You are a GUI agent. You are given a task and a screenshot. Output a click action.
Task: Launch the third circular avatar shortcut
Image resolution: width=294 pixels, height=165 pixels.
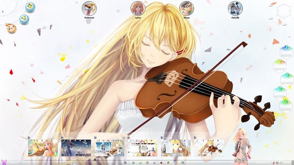click(186, 8)
